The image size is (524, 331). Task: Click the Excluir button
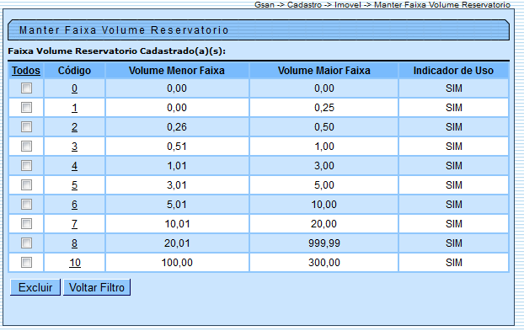click(x=35, y=287)
